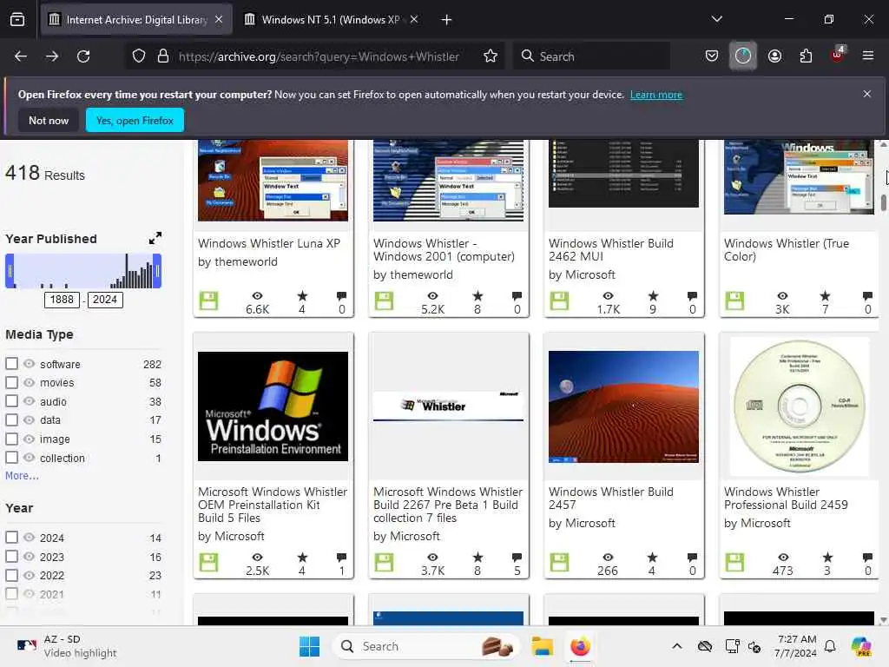
Task: Dismiss the Firefox startup notification bar
Action: (867, 94)
